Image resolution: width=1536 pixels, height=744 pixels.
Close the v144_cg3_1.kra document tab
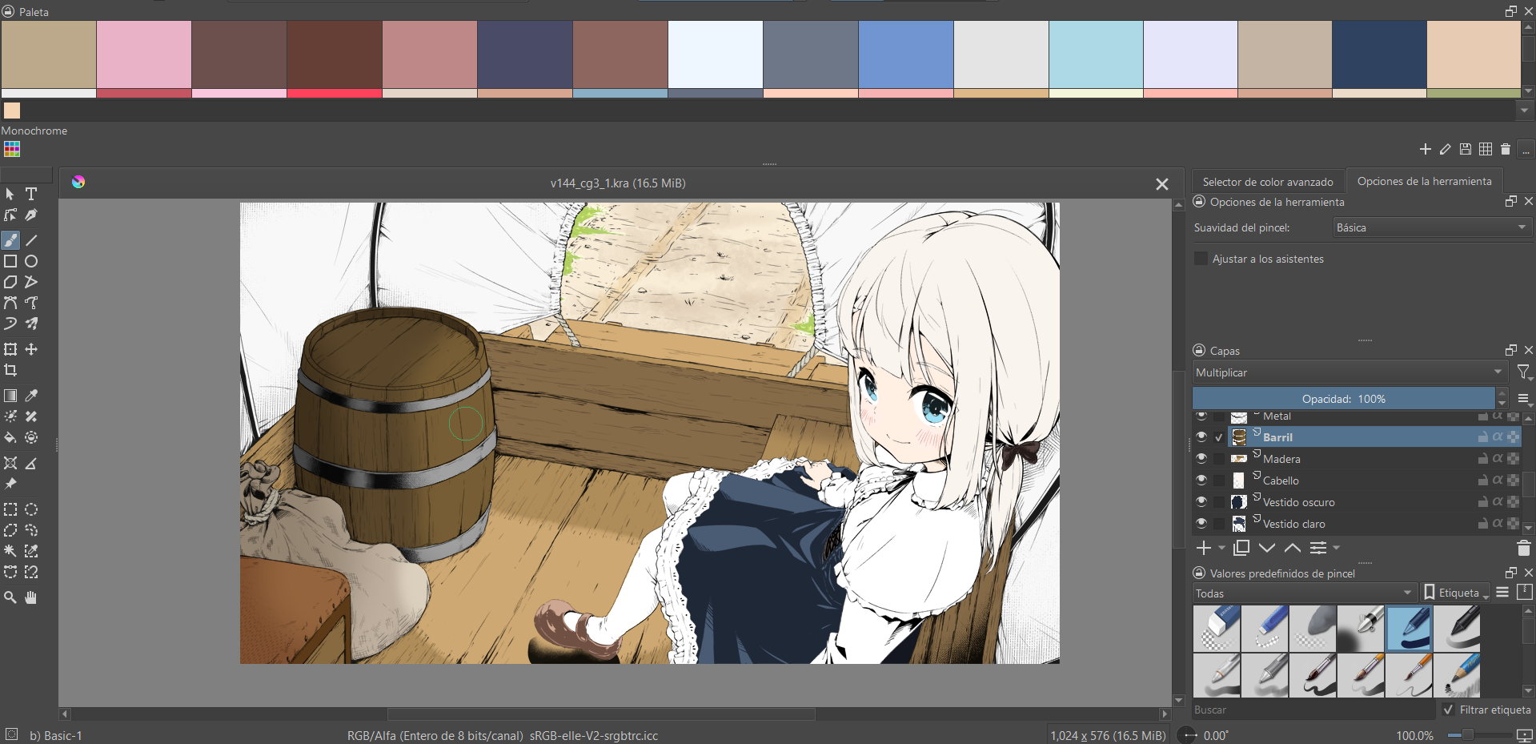pyautogui.click(x=1162, y=184)
